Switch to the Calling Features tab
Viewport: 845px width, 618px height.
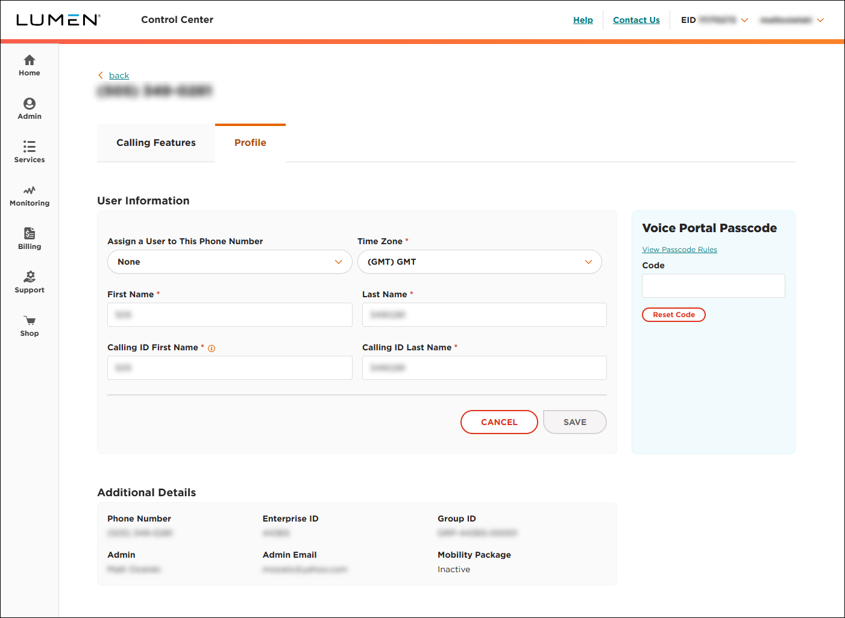tap(155, 142)
